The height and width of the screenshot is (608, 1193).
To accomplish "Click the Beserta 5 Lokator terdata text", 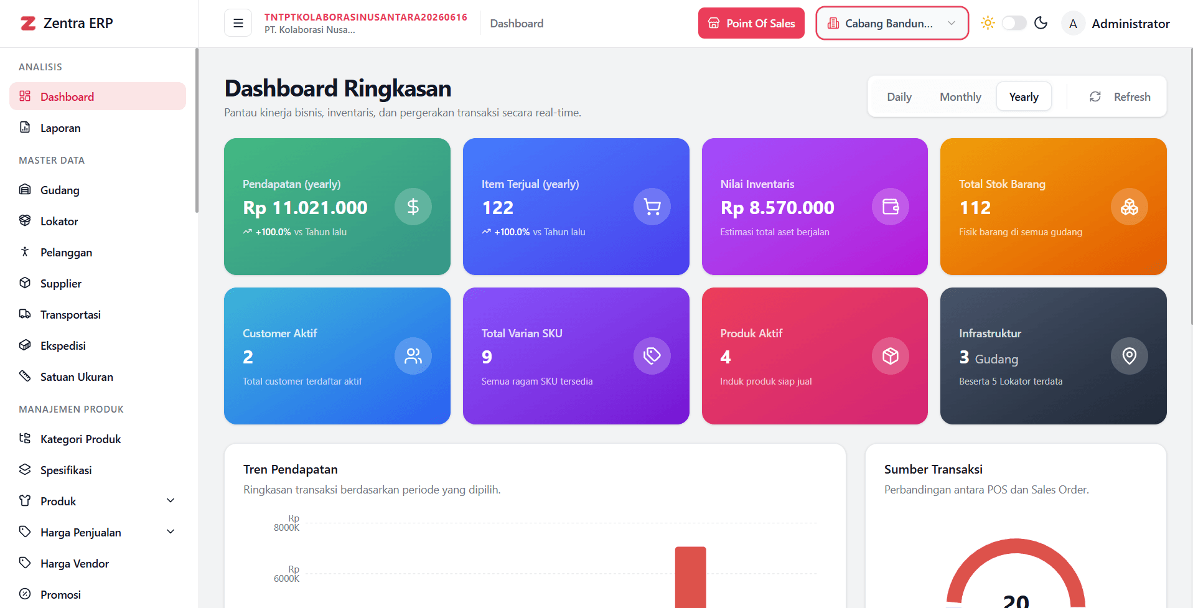I will tap(1011, 381).
